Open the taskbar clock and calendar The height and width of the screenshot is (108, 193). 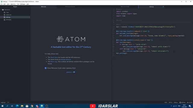[x=184, y=106]
